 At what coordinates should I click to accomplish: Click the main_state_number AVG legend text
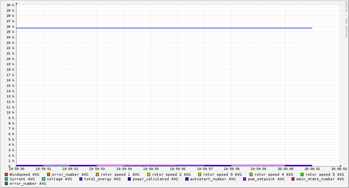point(320,179)
